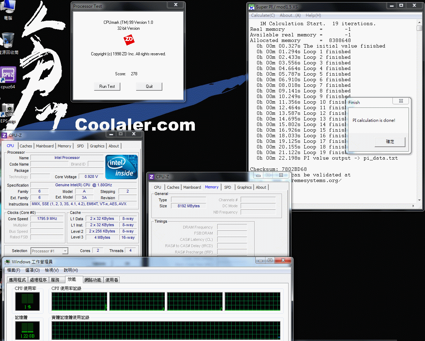Click the Score: 278 text in Processor Test
Image resolution: width=425 pixels, height=341 pixels.
tap(126, 74)
